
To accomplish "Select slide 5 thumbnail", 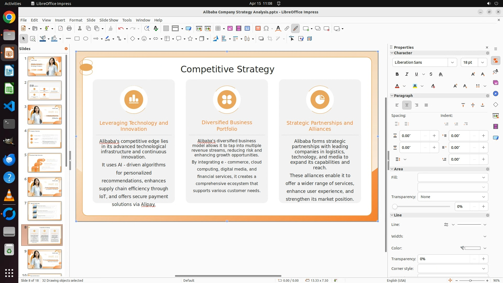I will pos(45,163).
